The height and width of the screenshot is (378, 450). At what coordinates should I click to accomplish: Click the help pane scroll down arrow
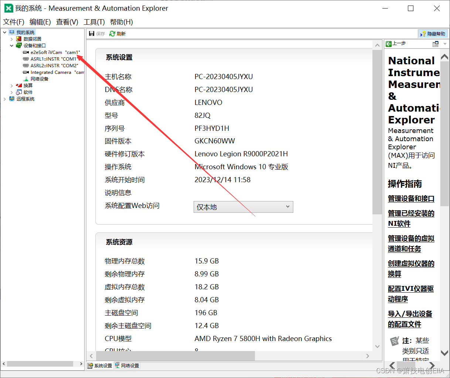(445, 353)
